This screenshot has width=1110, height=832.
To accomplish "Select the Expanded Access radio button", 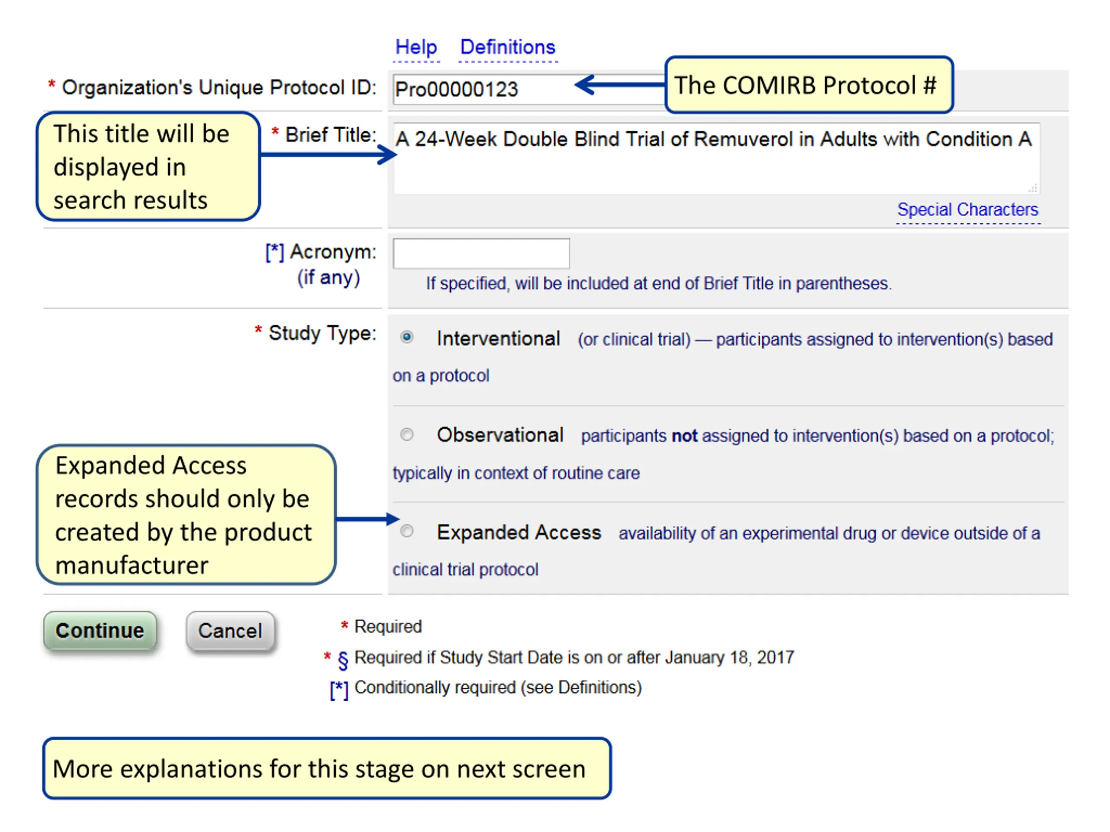I will coord(407,531).
